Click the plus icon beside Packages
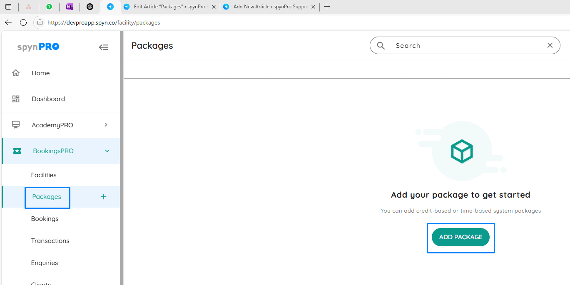The height and width of the screenshot is (285, 570). point(104,197)
